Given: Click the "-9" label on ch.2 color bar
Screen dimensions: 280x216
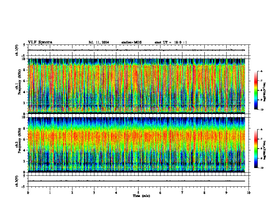Looking at the screenshot, I should coord(261,158).
